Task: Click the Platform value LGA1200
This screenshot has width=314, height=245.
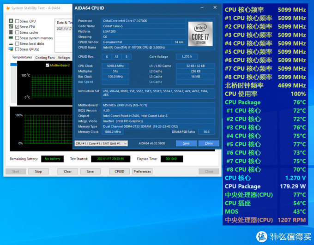Action: [144, 31]
